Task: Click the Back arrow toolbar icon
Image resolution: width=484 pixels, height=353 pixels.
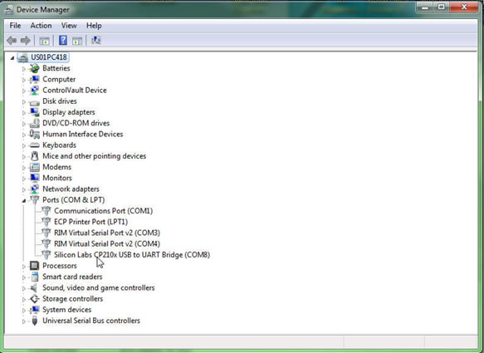Action: coord(12,41)
